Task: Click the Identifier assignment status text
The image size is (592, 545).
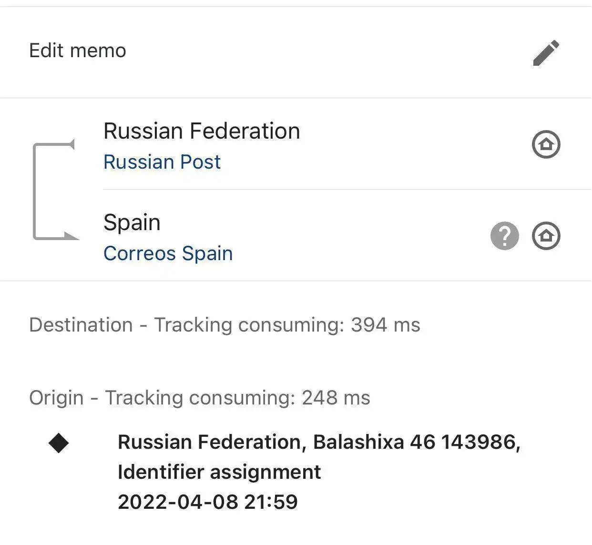Action: pos(219,472)
